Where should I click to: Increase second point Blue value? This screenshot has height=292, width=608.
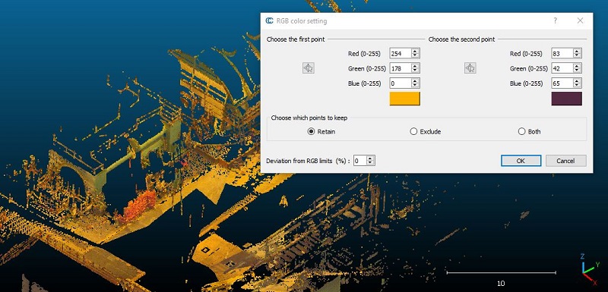(577, 81)
